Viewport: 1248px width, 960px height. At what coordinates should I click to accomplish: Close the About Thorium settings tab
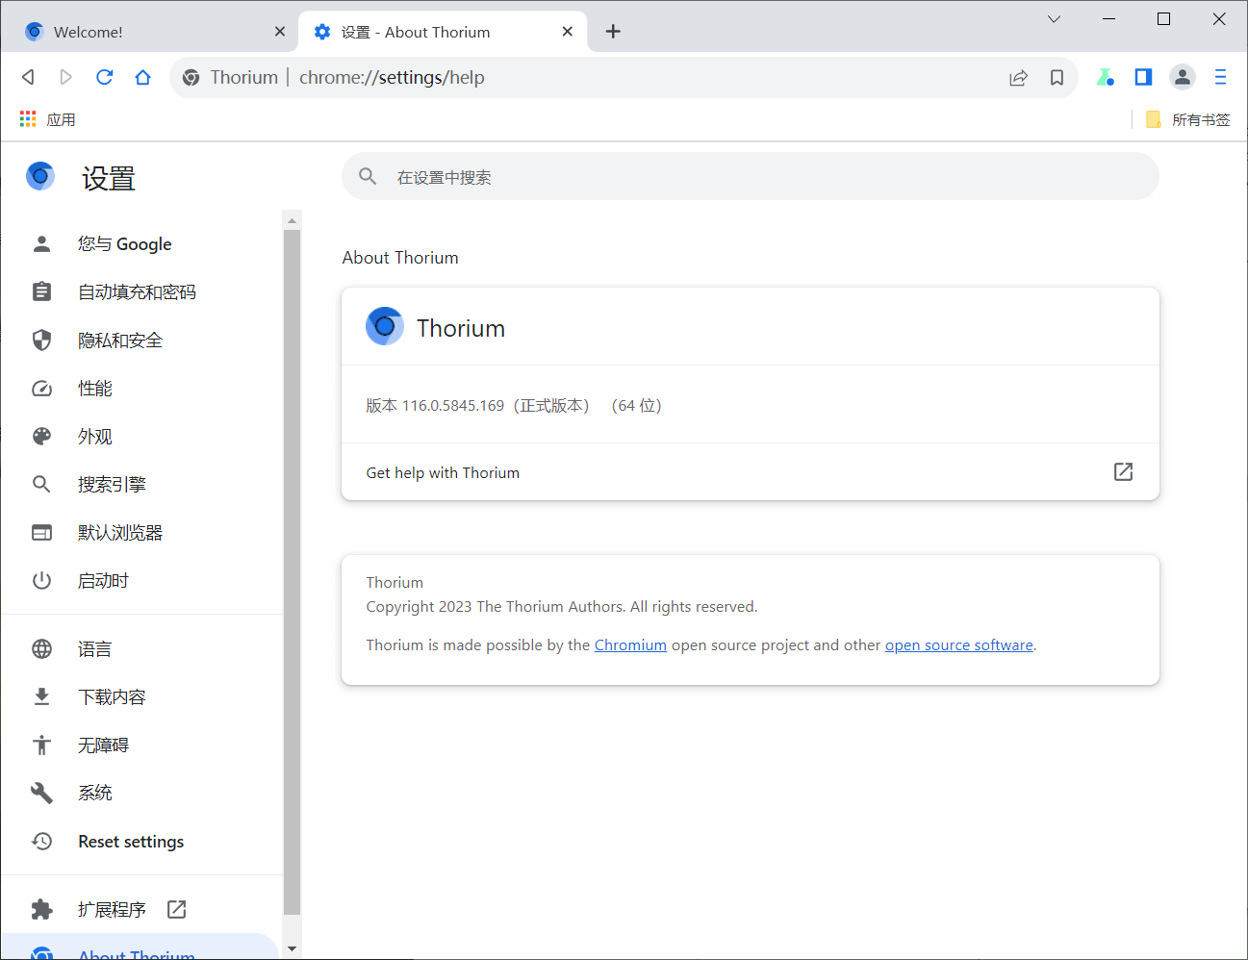[568, 32]
